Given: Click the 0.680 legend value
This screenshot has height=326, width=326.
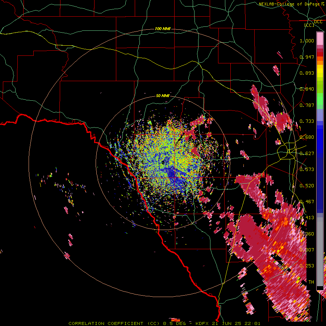Looking at the screenshot, I should 307,137.
